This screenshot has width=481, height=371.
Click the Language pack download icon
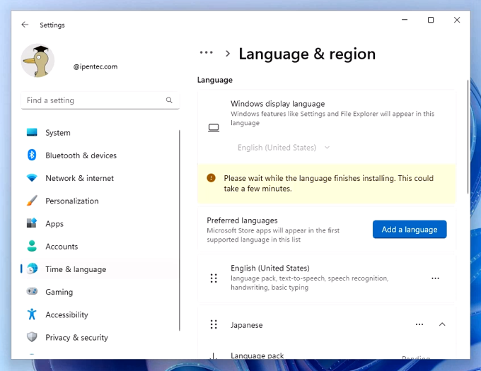[213, 355]
